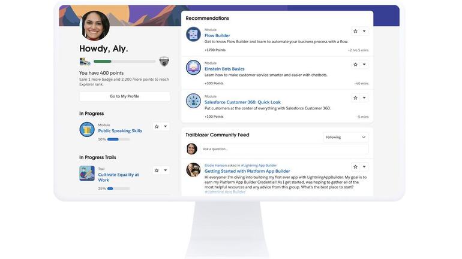Screen dimensions: 462x259
Task: Click the Flow Builder module icon
Action: click(x=193, y=34)
